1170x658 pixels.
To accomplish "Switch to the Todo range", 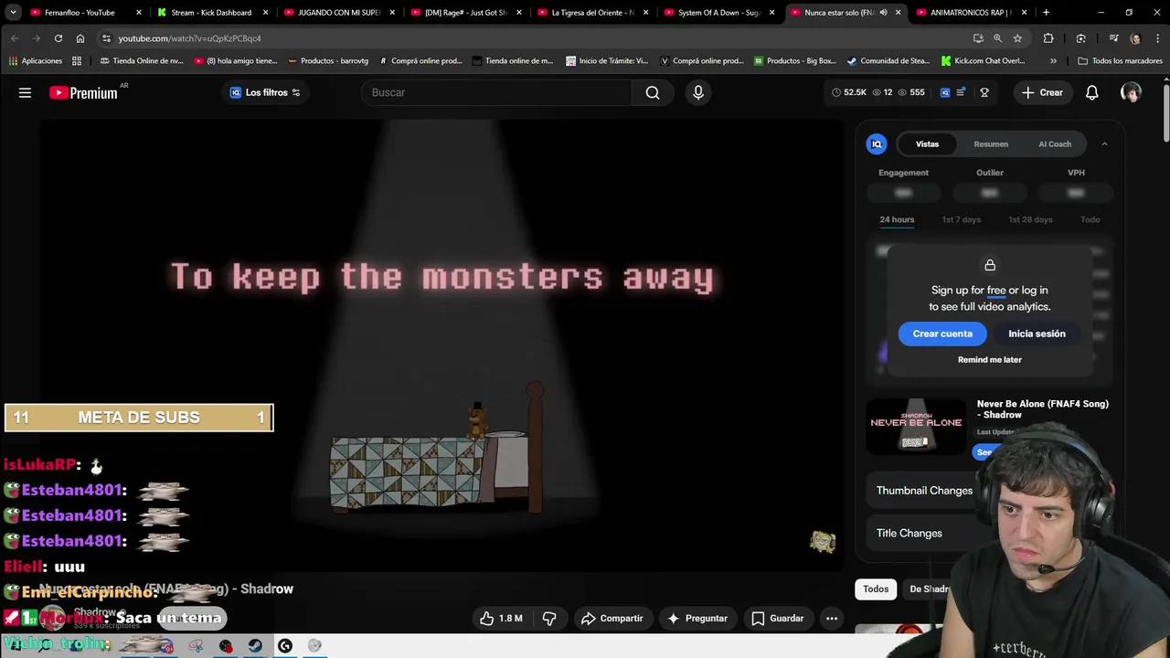I will [1090, 219].
